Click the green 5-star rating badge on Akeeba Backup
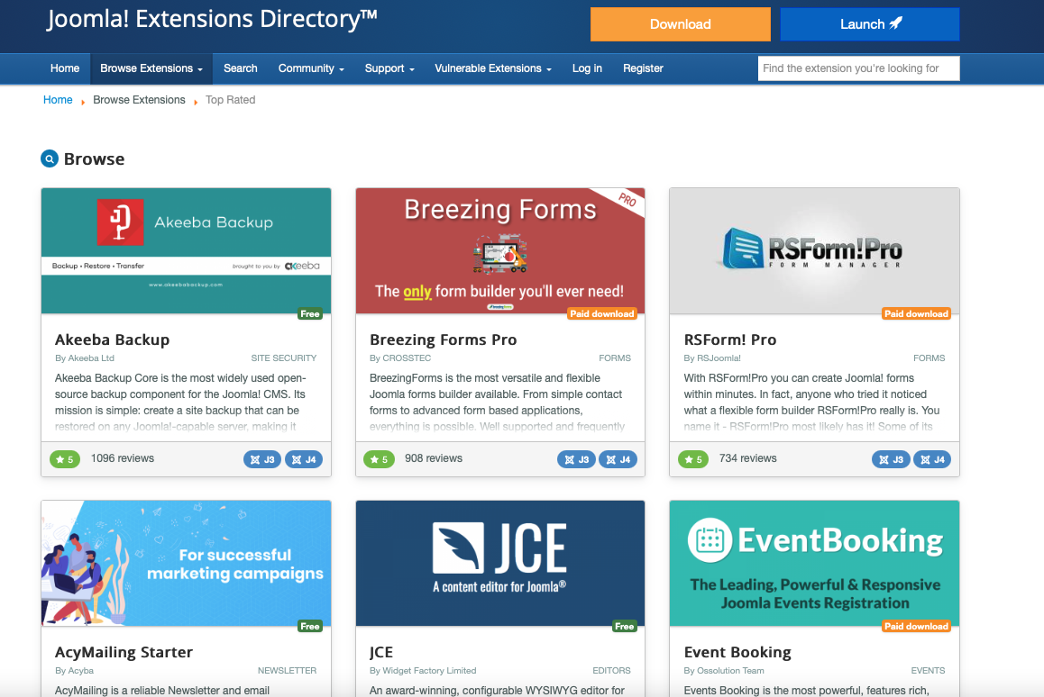The height and width of the screenshot is (697, 1044). [65, 459]
